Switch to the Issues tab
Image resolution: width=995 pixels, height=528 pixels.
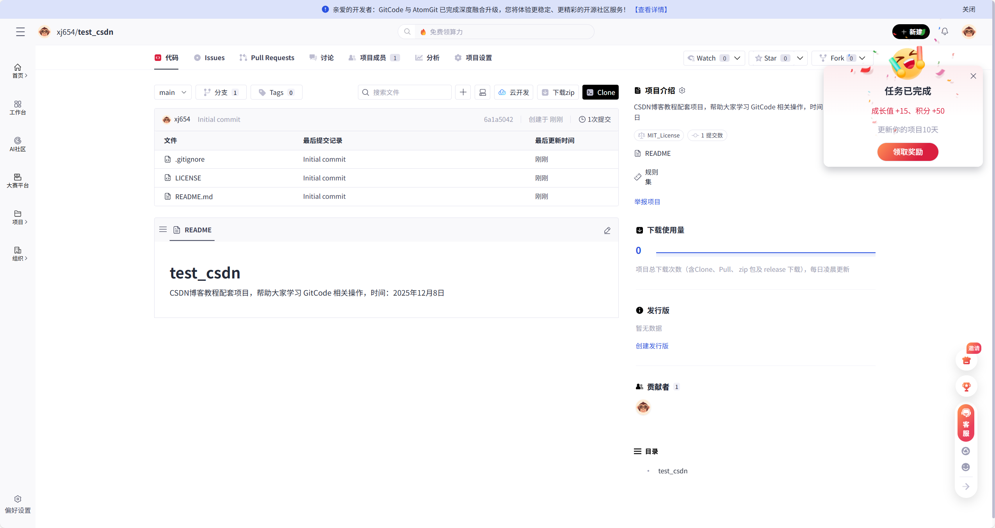click(x=210, y=58)
